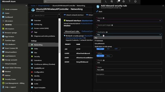Screen dimensions: 165x92
Task: Choose Application security group option
Action: tap(128, 47)
